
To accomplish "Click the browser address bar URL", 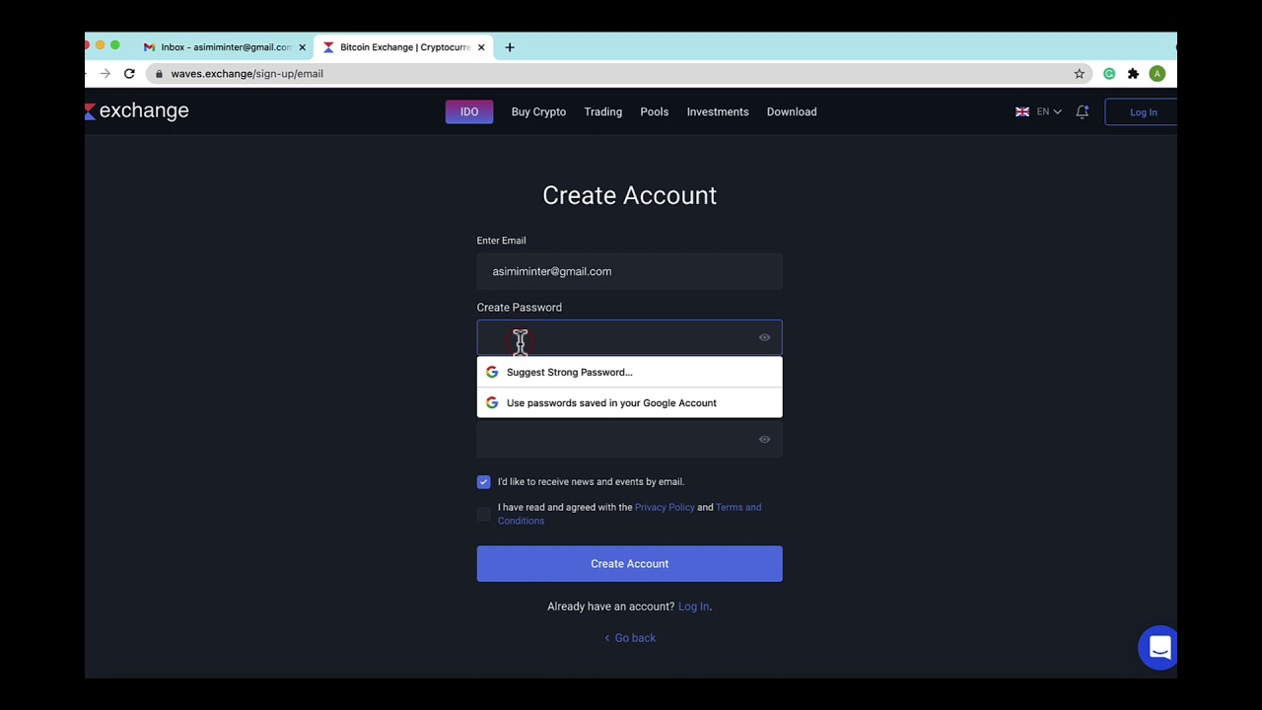I will pyautogui.click(x=246, y=74).
